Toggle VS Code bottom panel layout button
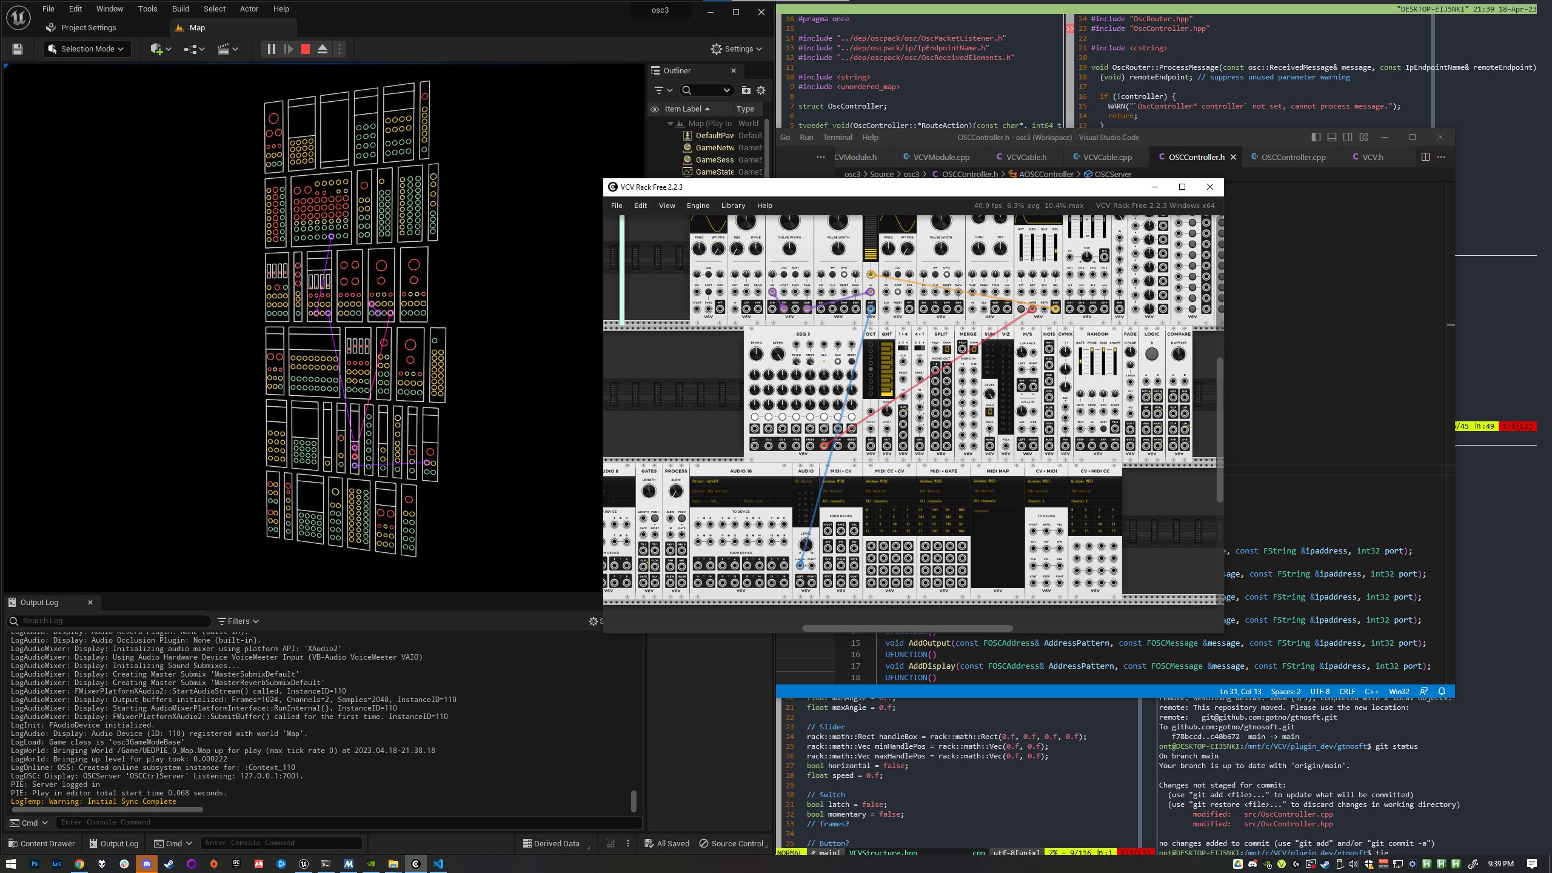The image size is (1552, 873). click(x=1331, y=138)
